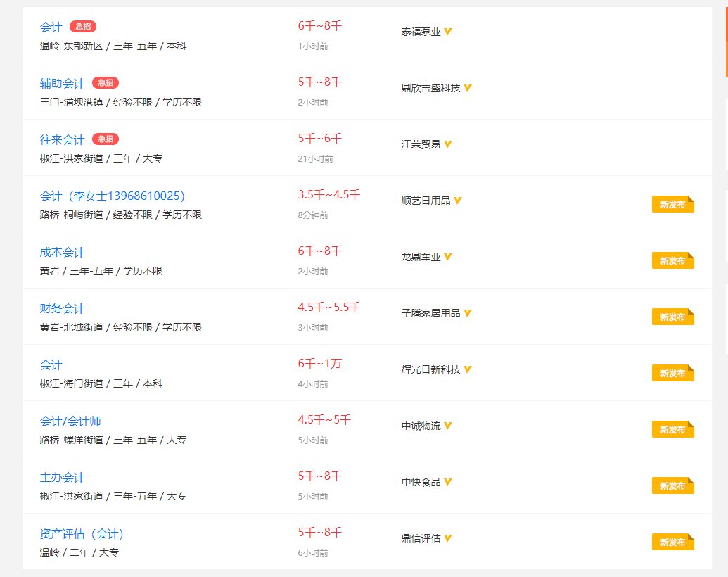Click the V verified icon beside 顺艺日用品

tap(458, 201)
